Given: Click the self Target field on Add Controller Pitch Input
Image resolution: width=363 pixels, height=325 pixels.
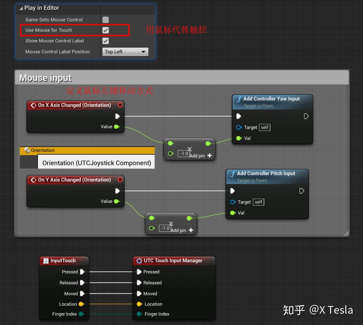Looking at the screenshot, I should click(x=258, y=202).
